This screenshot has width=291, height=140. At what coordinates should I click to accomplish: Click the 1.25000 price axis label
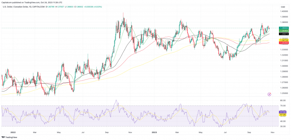pos(284,93)
